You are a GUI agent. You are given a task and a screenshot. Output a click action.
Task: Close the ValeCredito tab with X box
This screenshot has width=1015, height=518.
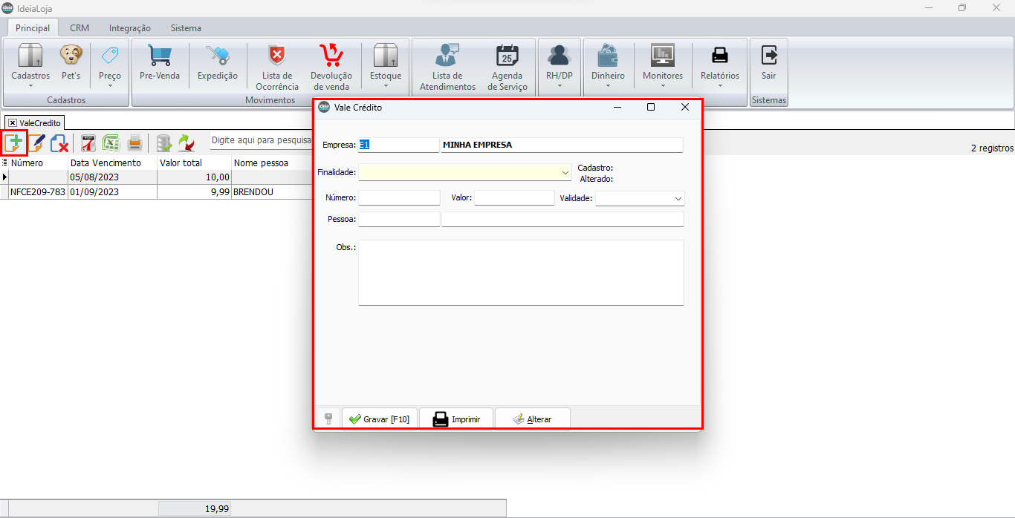[x=13, y=122]
